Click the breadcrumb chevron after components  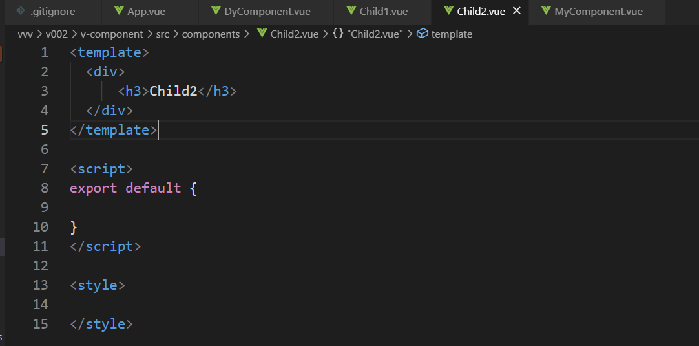(x=246, y=34)
